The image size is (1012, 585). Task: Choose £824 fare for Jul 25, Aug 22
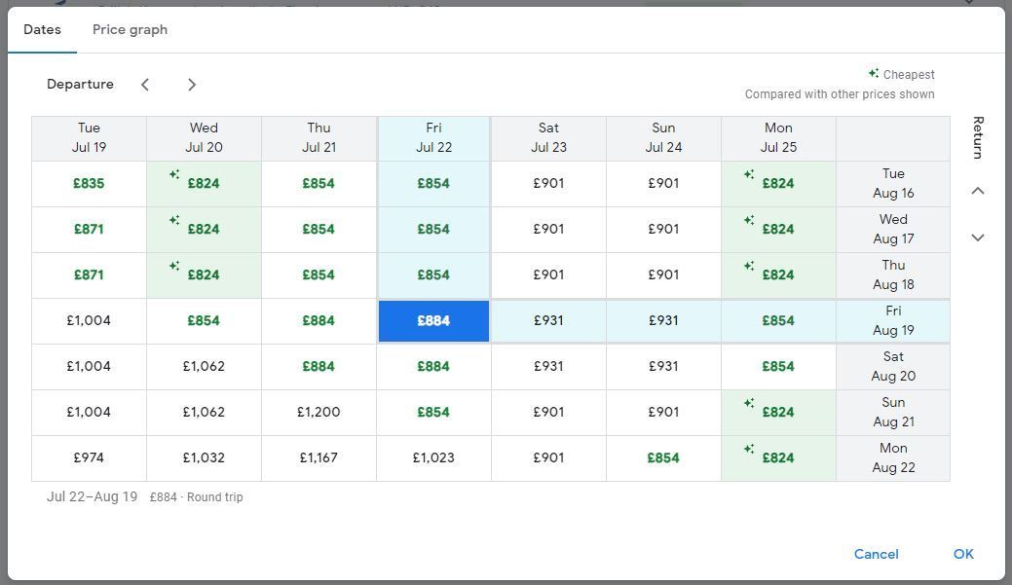click(778, 457)
